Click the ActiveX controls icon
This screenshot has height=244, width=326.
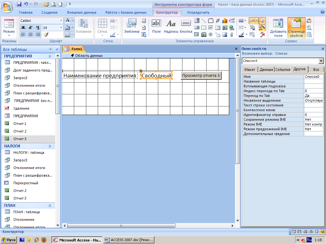click(262, 35)
